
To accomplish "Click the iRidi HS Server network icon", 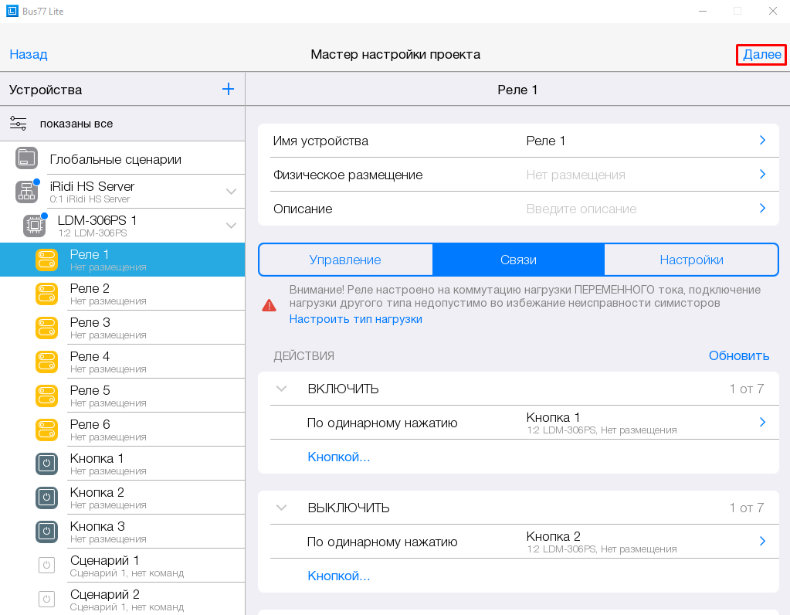I will 26,192.
